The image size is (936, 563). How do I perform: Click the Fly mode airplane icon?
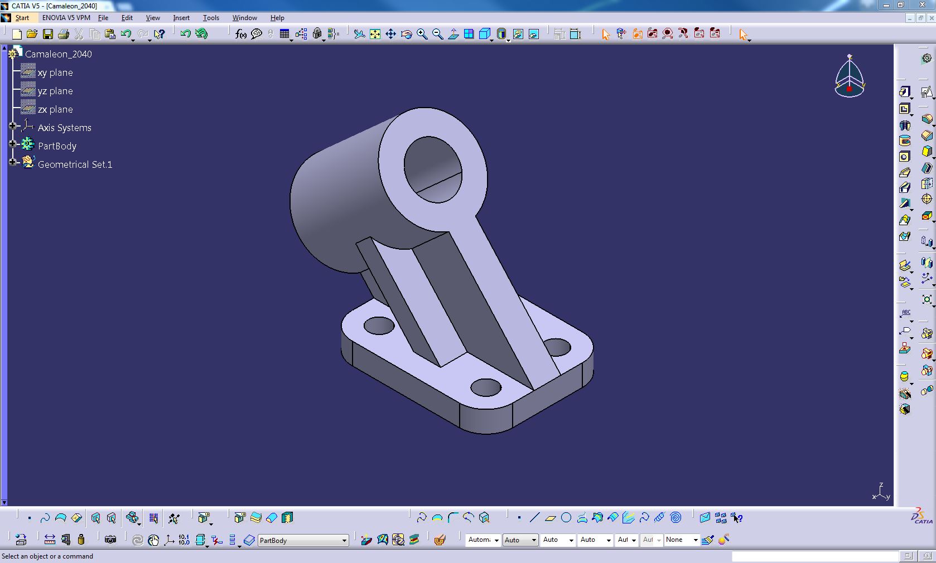point(359,34)
